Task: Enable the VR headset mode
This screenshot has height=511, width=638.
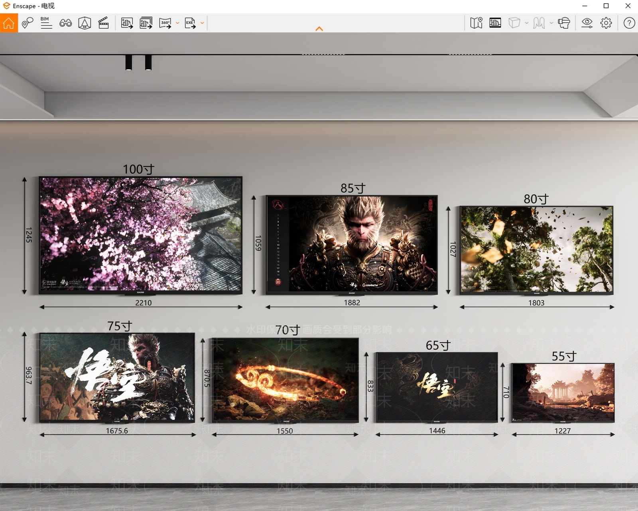Action: [564, 23]
